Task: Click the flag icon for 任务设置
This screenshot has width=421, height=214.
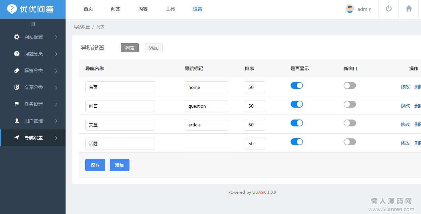Action: [17, 104]
